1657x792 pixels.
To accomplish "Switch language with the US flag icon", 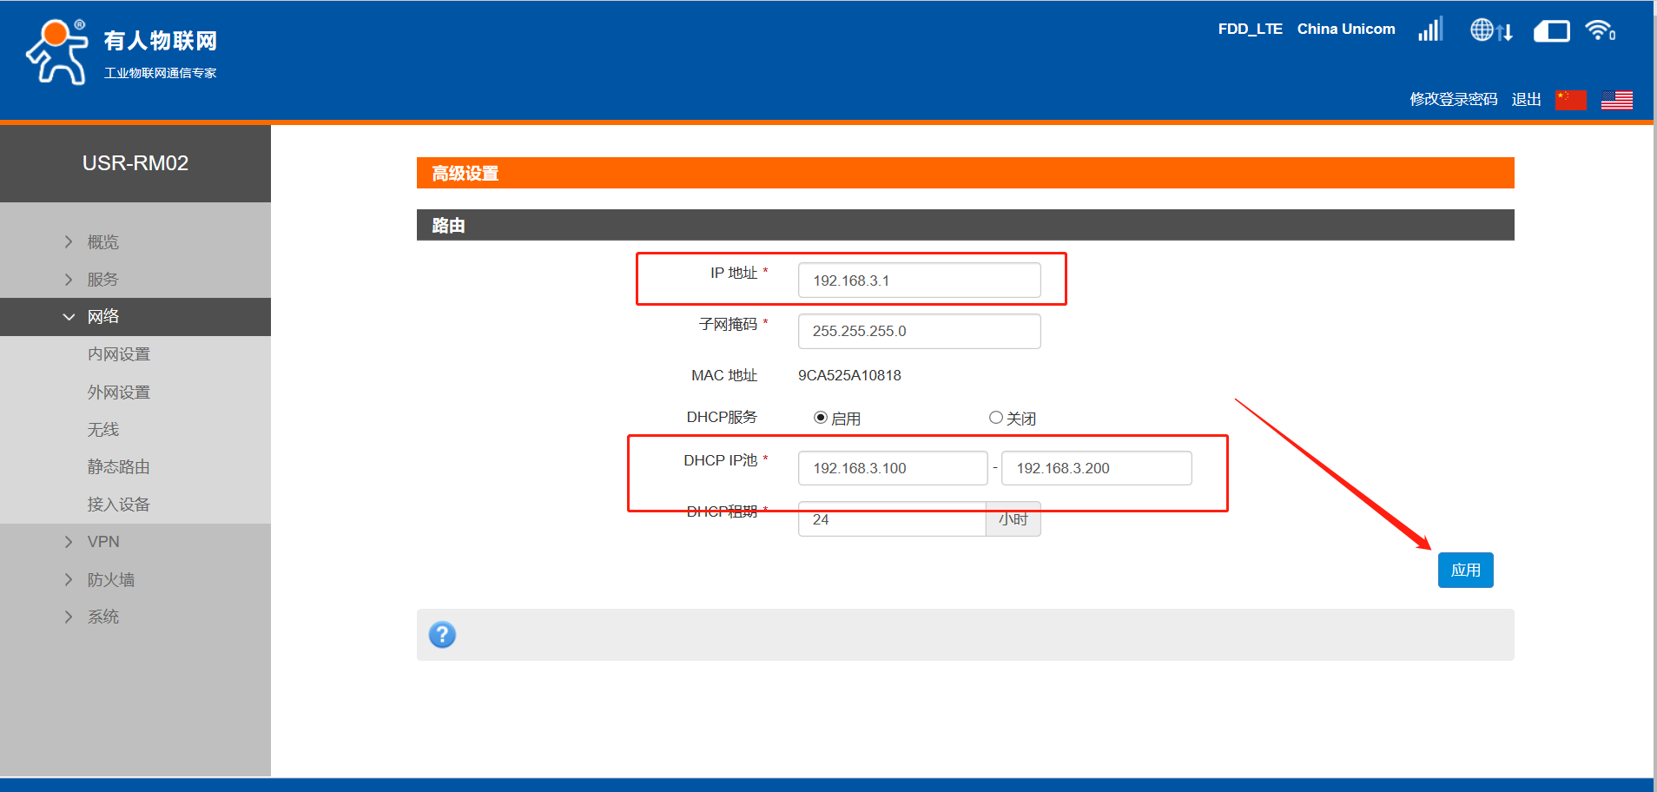I will pyautogui.click(x=1616, y=100).
